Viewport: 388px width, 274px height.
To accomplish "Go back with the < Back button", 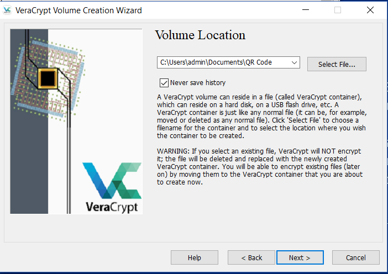I will click(x=251, y=257).
